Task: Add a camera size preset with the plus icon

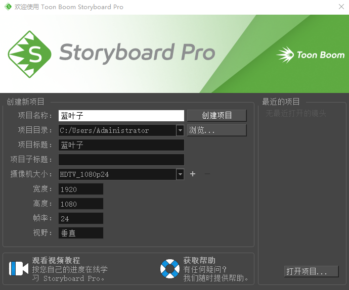Action: (x=193, y=174)
